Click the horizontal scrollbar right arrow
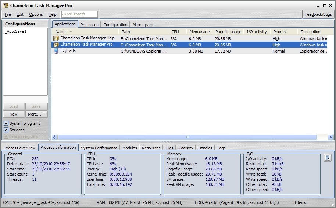This screenshot has width=336, height=208. pyautogui.click(x=330, y=137)
